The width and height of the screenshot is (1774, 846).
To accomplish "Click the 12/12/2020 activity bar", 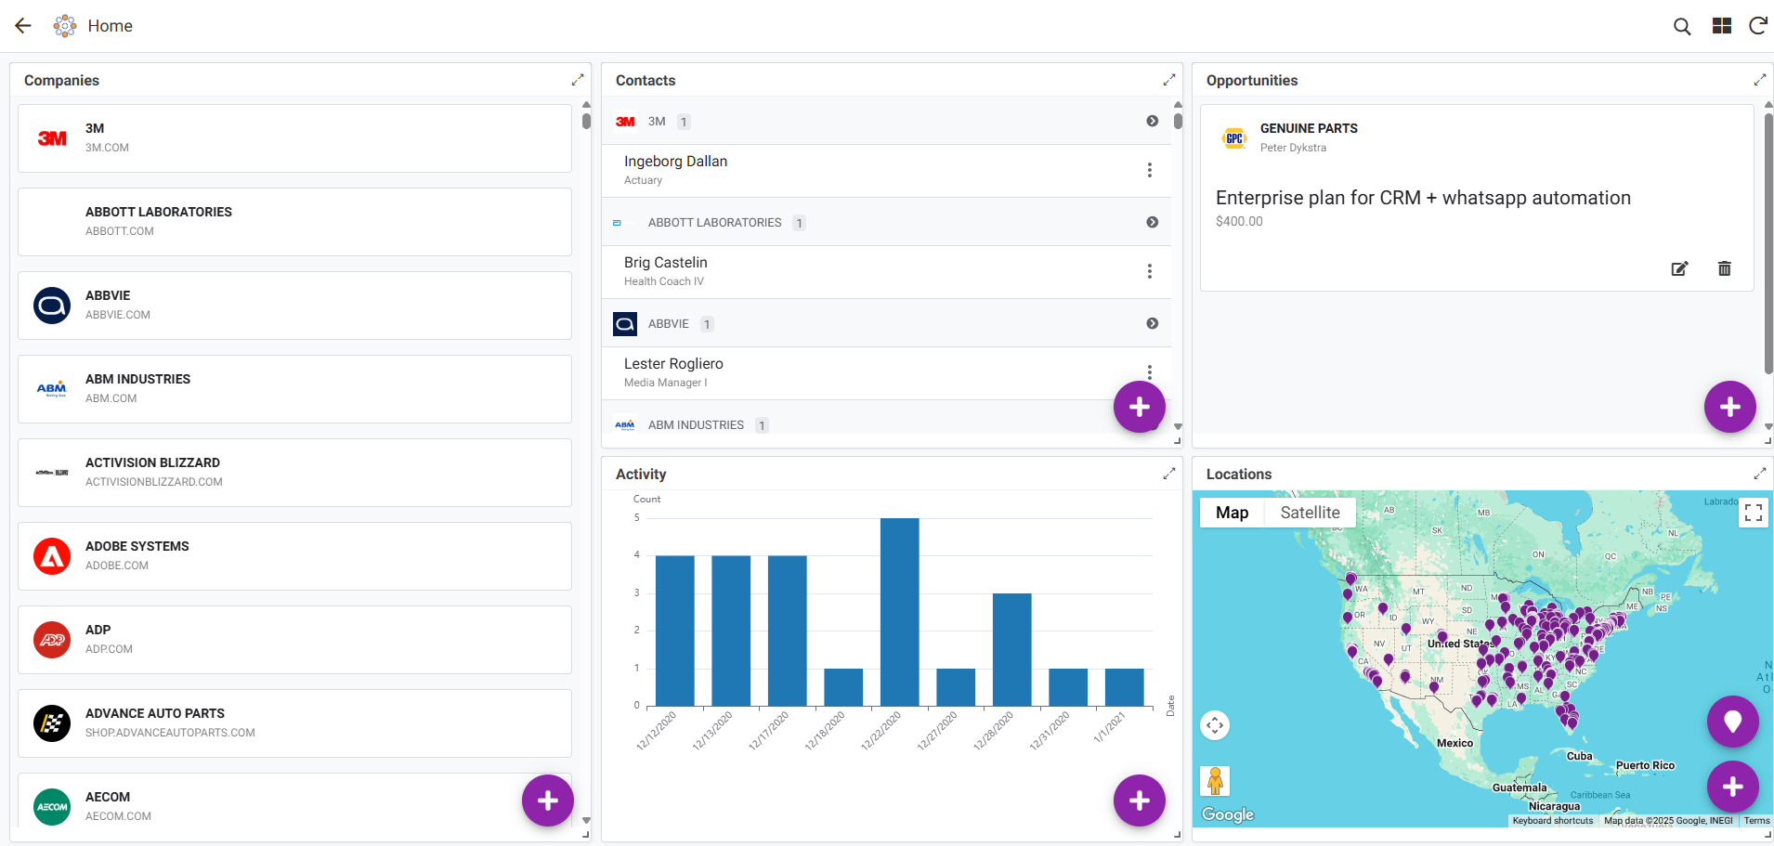I will (674, 631).
